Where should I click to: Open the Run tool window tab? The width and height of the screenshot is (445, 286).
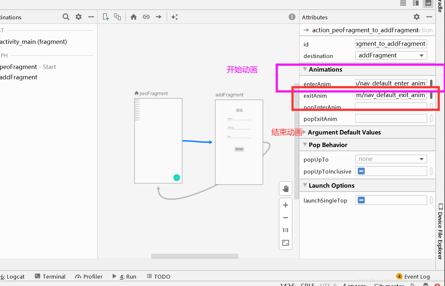point(124,277)
